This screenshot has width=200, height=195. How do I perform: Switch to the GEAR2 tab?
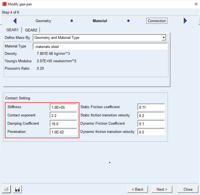(31, 30)
